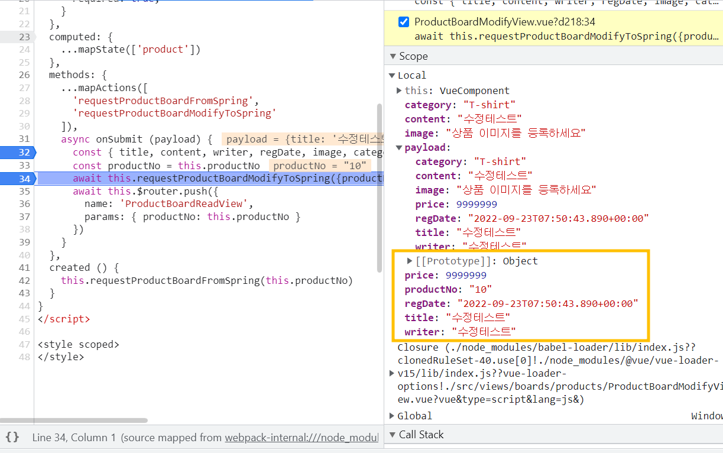Screen dimensions: 723x453
Task: Expand the Closure scope entry
Action: (x=392, y=373)
